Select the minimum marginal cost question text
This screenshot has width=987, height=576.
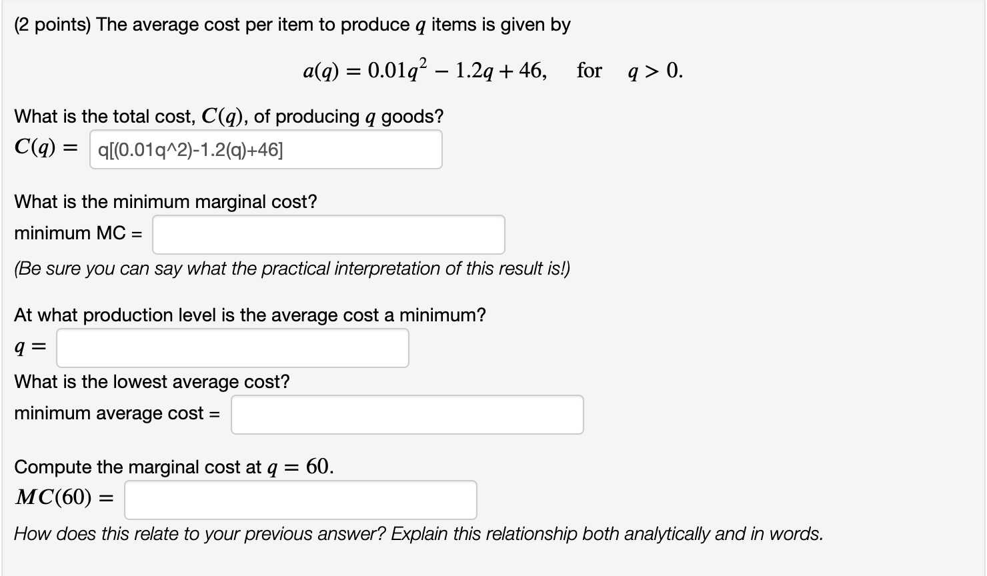pos(165,201)
